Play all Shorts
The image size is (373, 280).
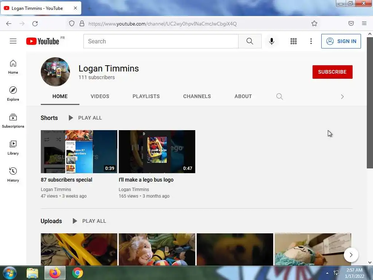(x=85, y=118)
